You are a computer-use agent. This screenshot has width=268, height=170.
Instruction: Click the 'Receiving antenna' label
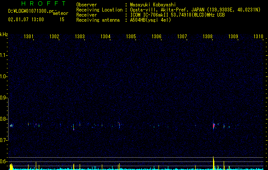click(98, 20)
